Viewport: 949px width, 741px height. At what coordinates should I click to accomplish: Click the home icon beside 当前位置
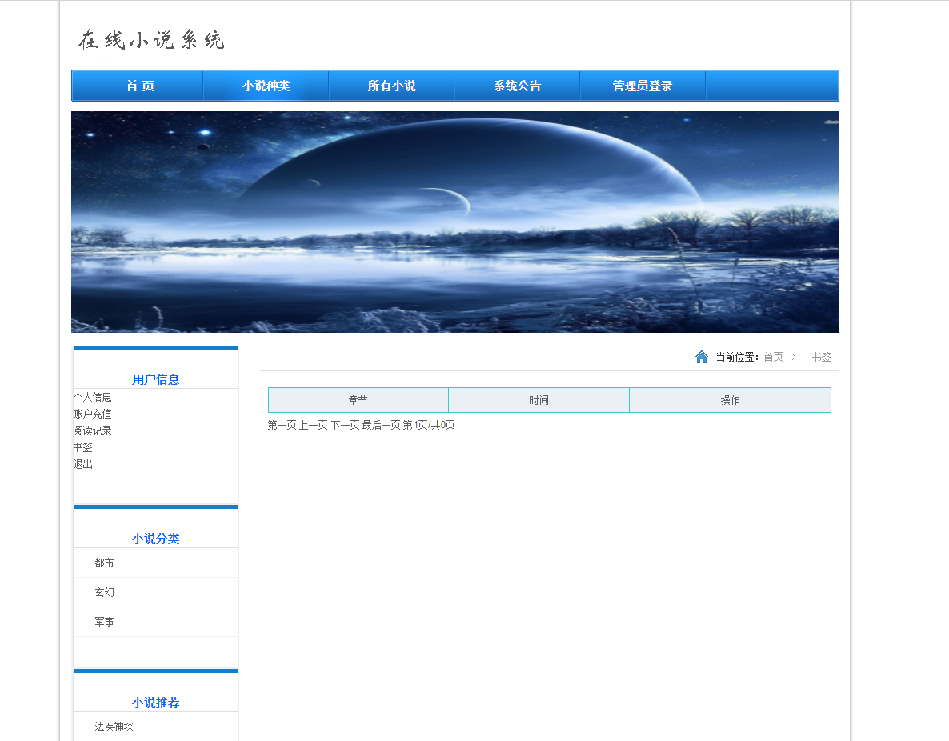(702, 357)
